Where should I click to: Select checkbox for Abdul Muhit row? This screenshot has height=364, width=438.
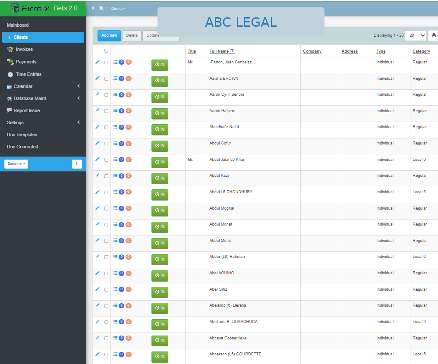(106, 241)
